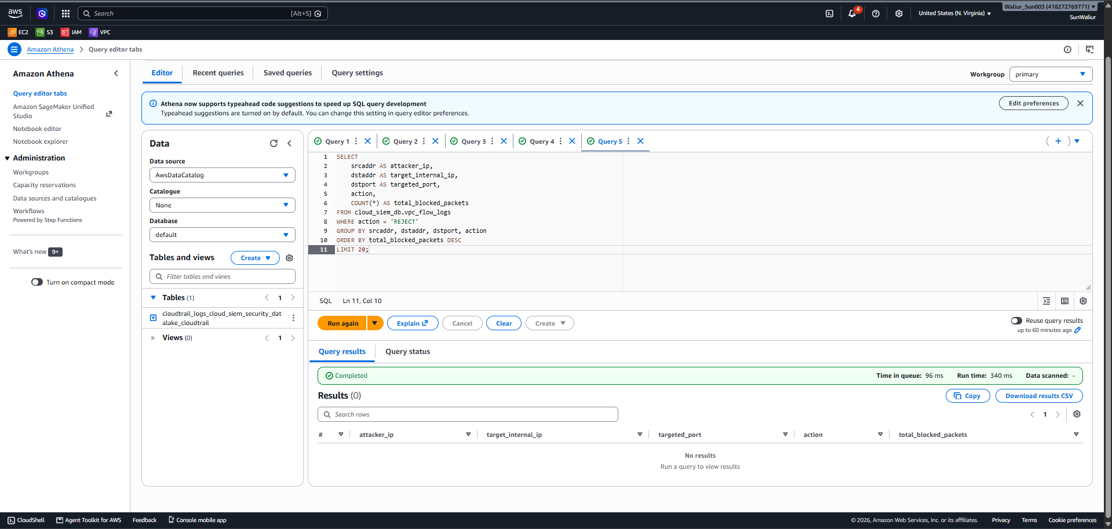
Task: Open results table settings gear
Action: tap(1077, 414)
